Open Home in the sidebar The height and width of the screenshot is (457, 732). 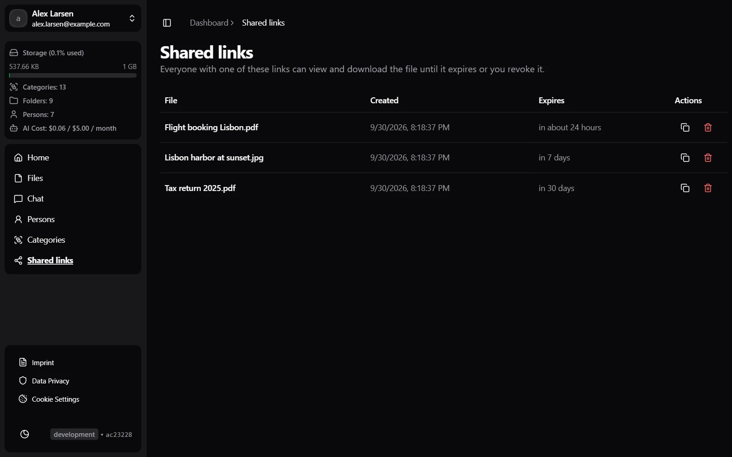point(73,158)
